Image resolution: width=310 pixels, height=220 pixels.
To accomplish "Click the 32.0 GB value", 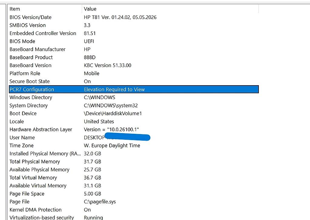I will [x=92, y=154].
